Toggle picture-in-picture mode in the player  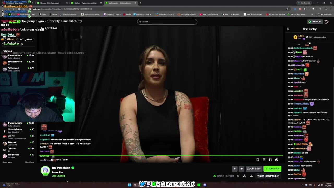tap(258, 160)
